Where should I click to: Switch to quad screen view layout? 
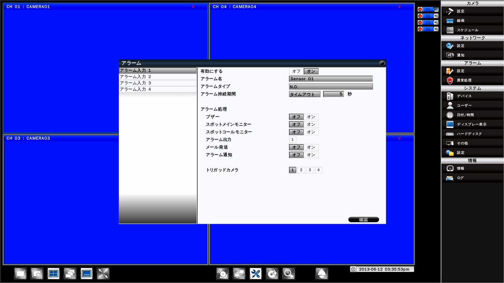click(x=53, y=274)
